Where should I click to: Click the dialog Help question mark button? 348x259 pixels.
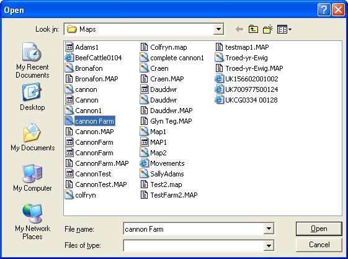324,10
